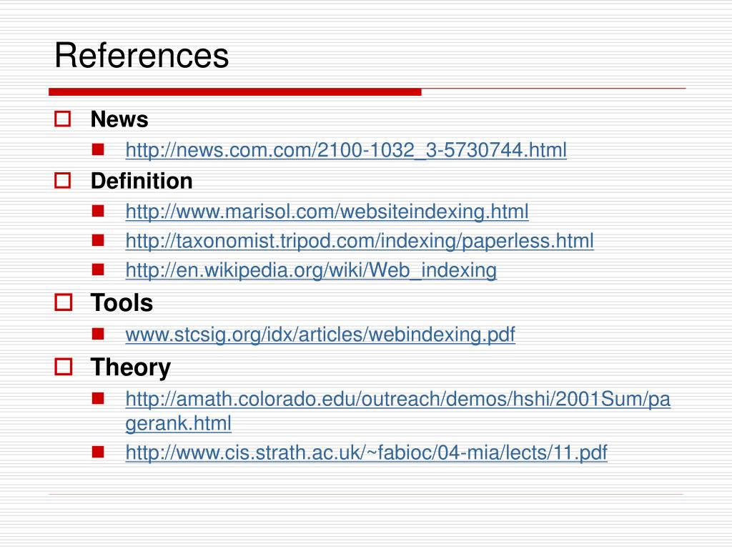732x549 pixels.
Task: Click the red bullet before the news.com link
Action: (97, 149)
